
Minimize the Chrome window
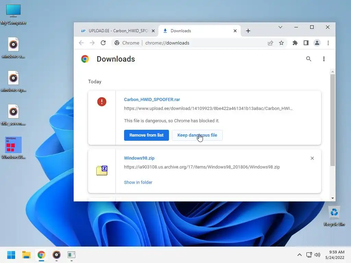(296, 27)
